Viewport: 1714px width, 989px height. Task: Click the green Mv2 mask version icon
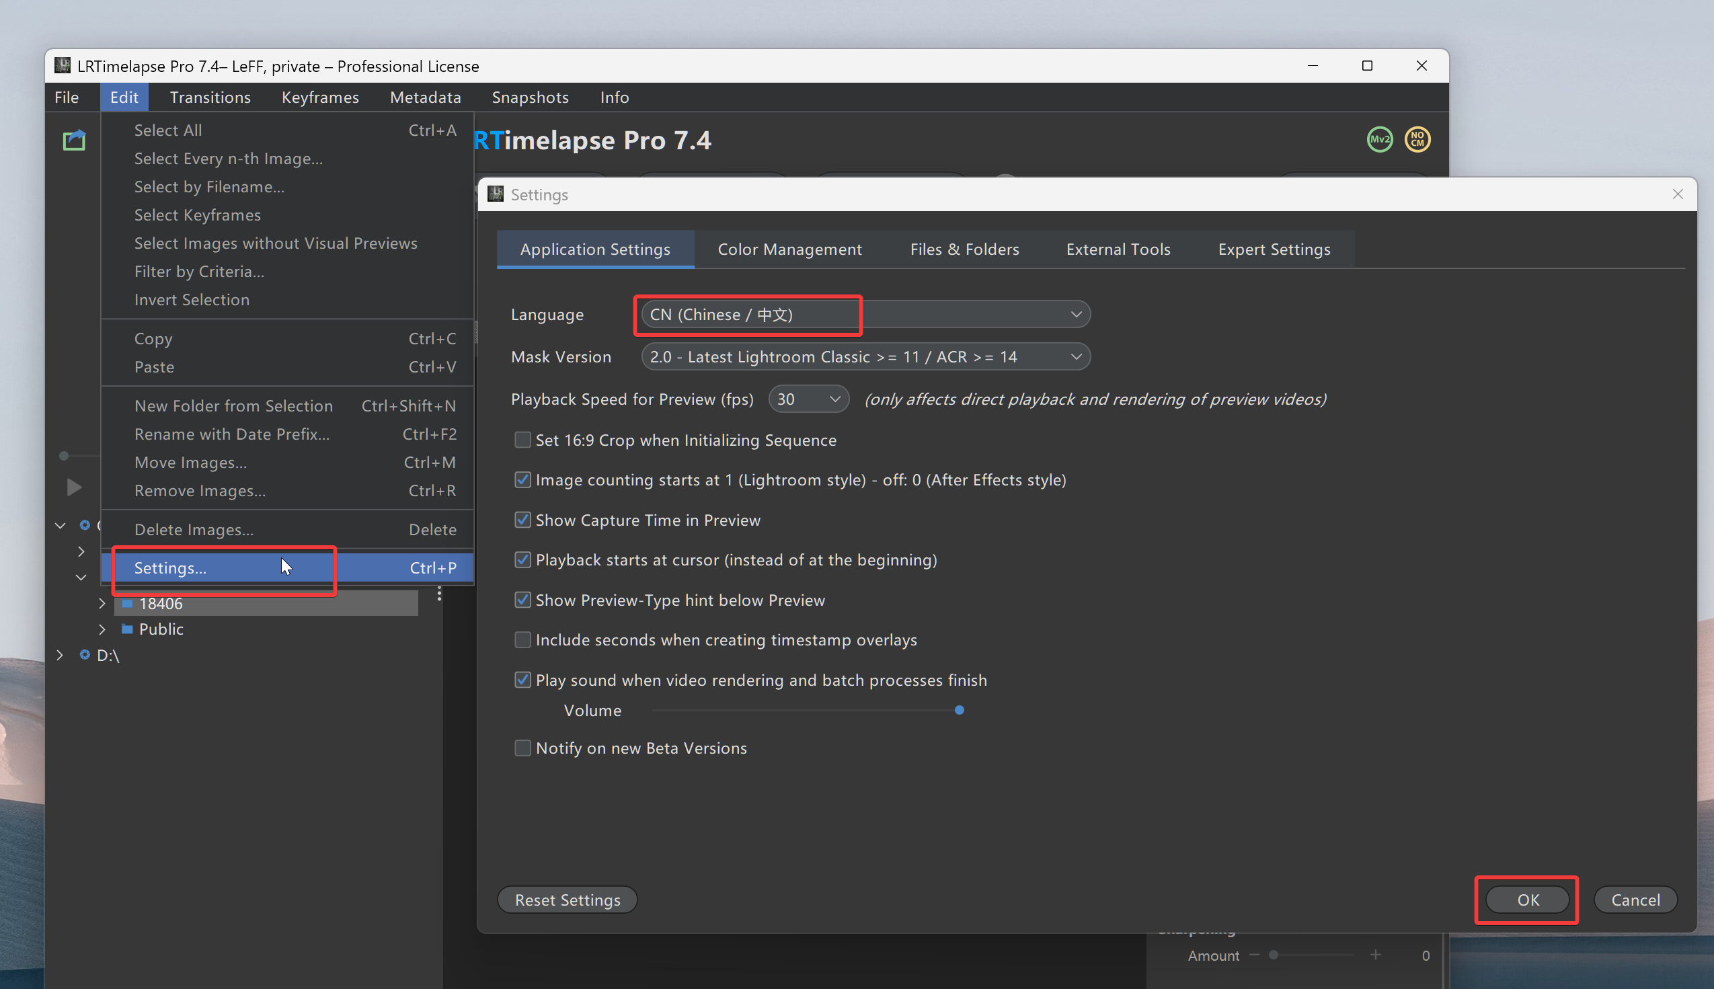click(1379, 140)
